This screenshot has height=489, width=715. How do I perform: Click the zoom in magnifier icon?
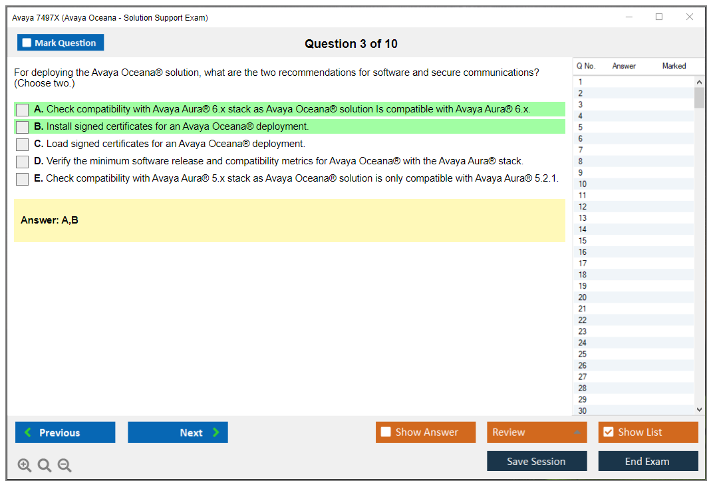point(25,466)
